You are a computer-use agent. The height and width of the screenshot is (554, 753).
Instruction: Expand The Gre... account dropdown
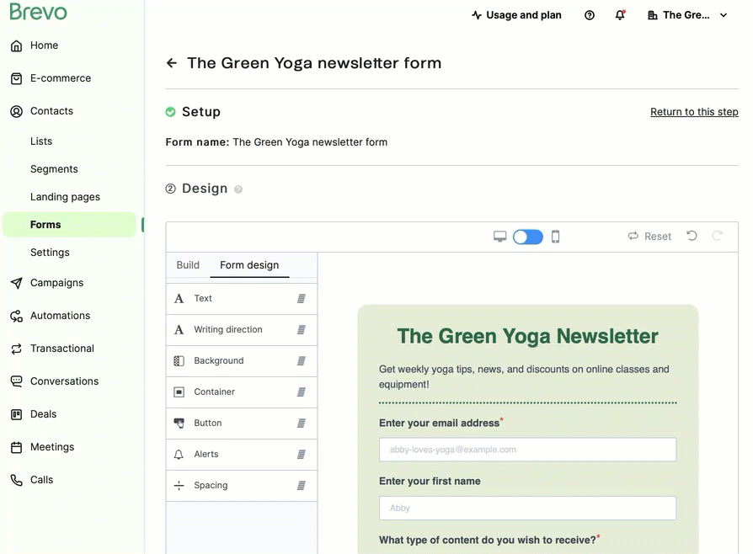[x=687, y=15]
